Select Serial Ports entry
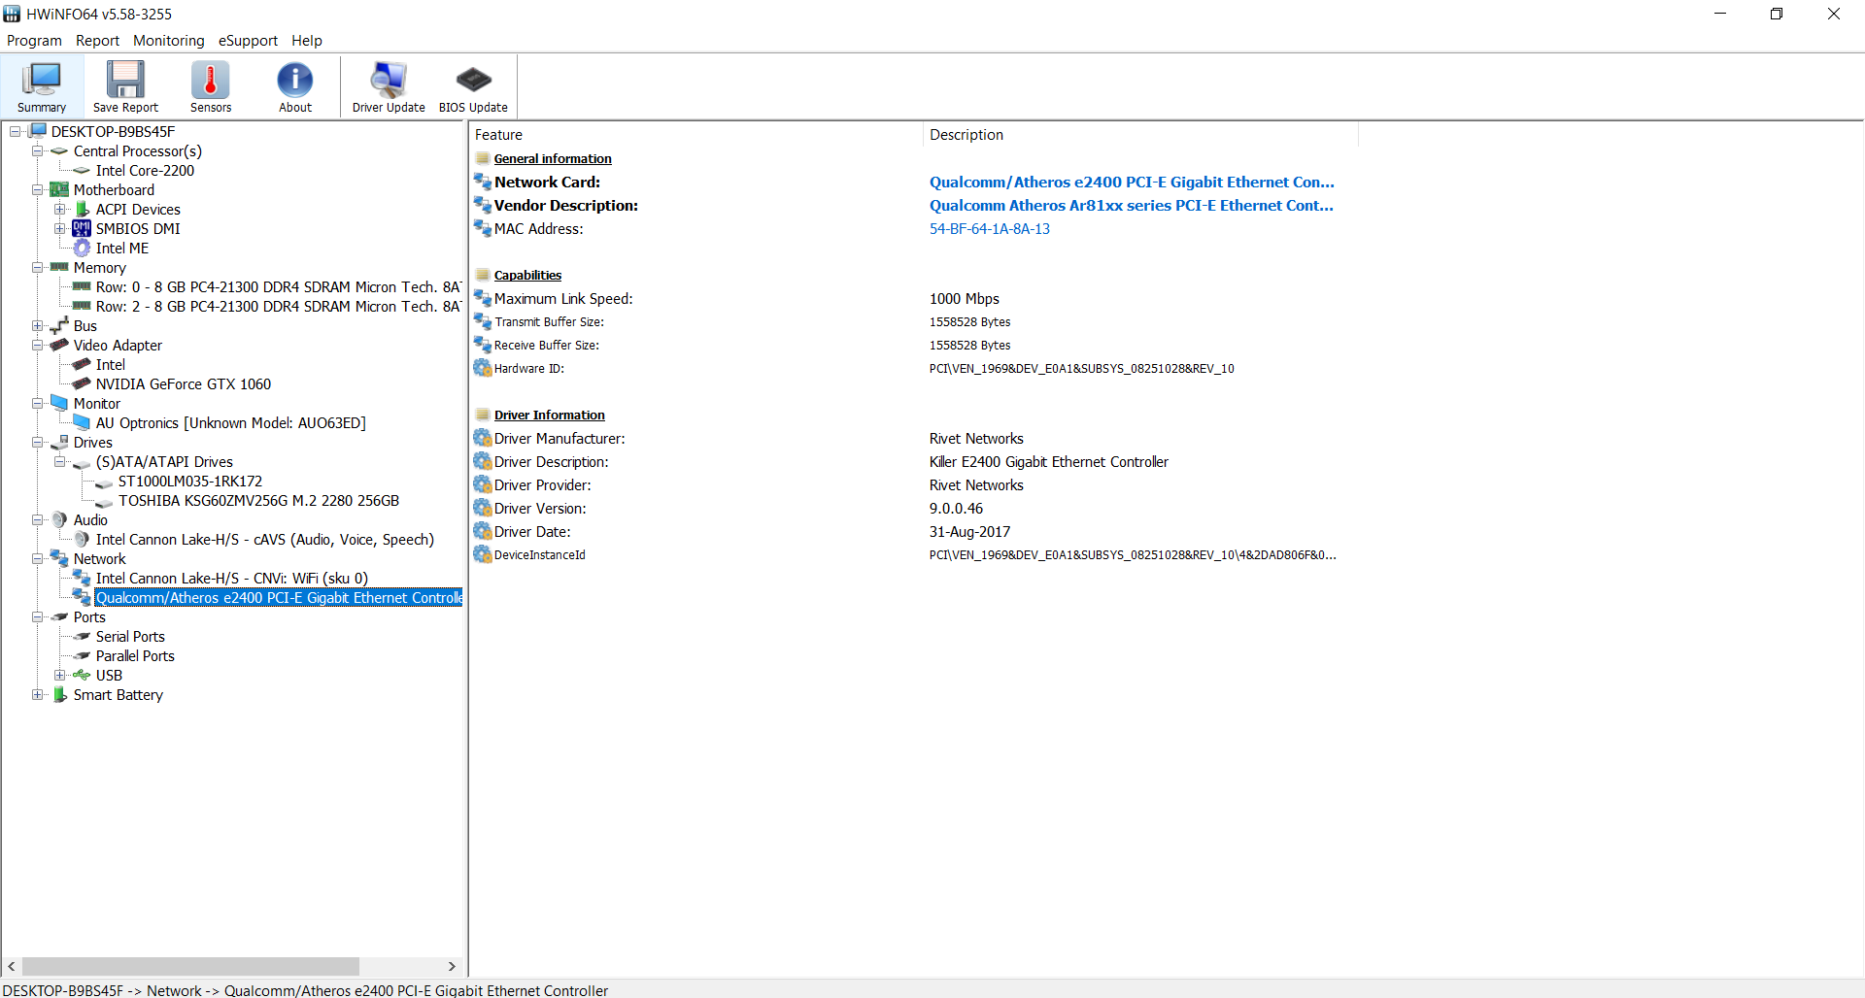Image resolution: width=1865 pixels, height=998 pixels. pos(130,636)
